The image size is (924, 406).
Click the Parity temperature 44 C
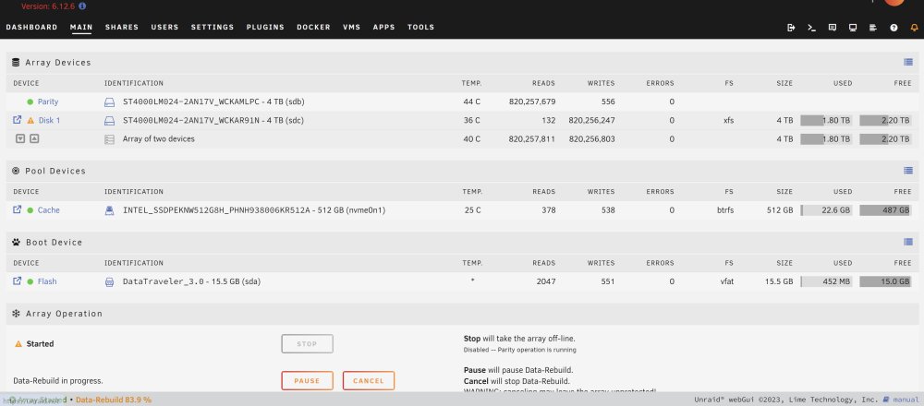coord(471,101)
